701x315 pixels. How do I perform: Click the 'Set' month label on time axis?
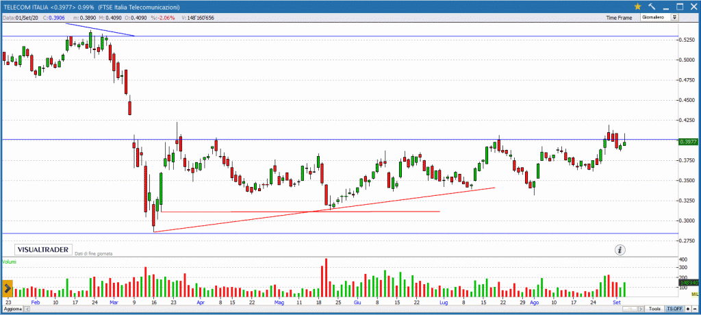[x=617, y=302]
